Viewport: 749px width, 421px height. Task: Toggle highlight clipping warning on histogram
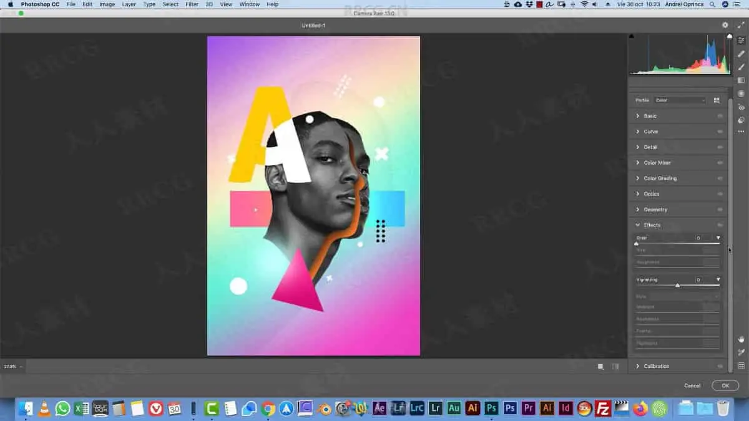(x=729, y=36)
